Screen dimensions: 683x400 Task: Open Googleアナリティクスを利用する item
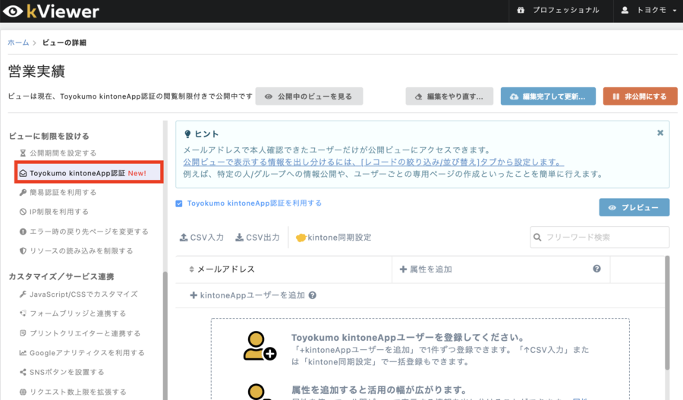click(x=82, y=353)
